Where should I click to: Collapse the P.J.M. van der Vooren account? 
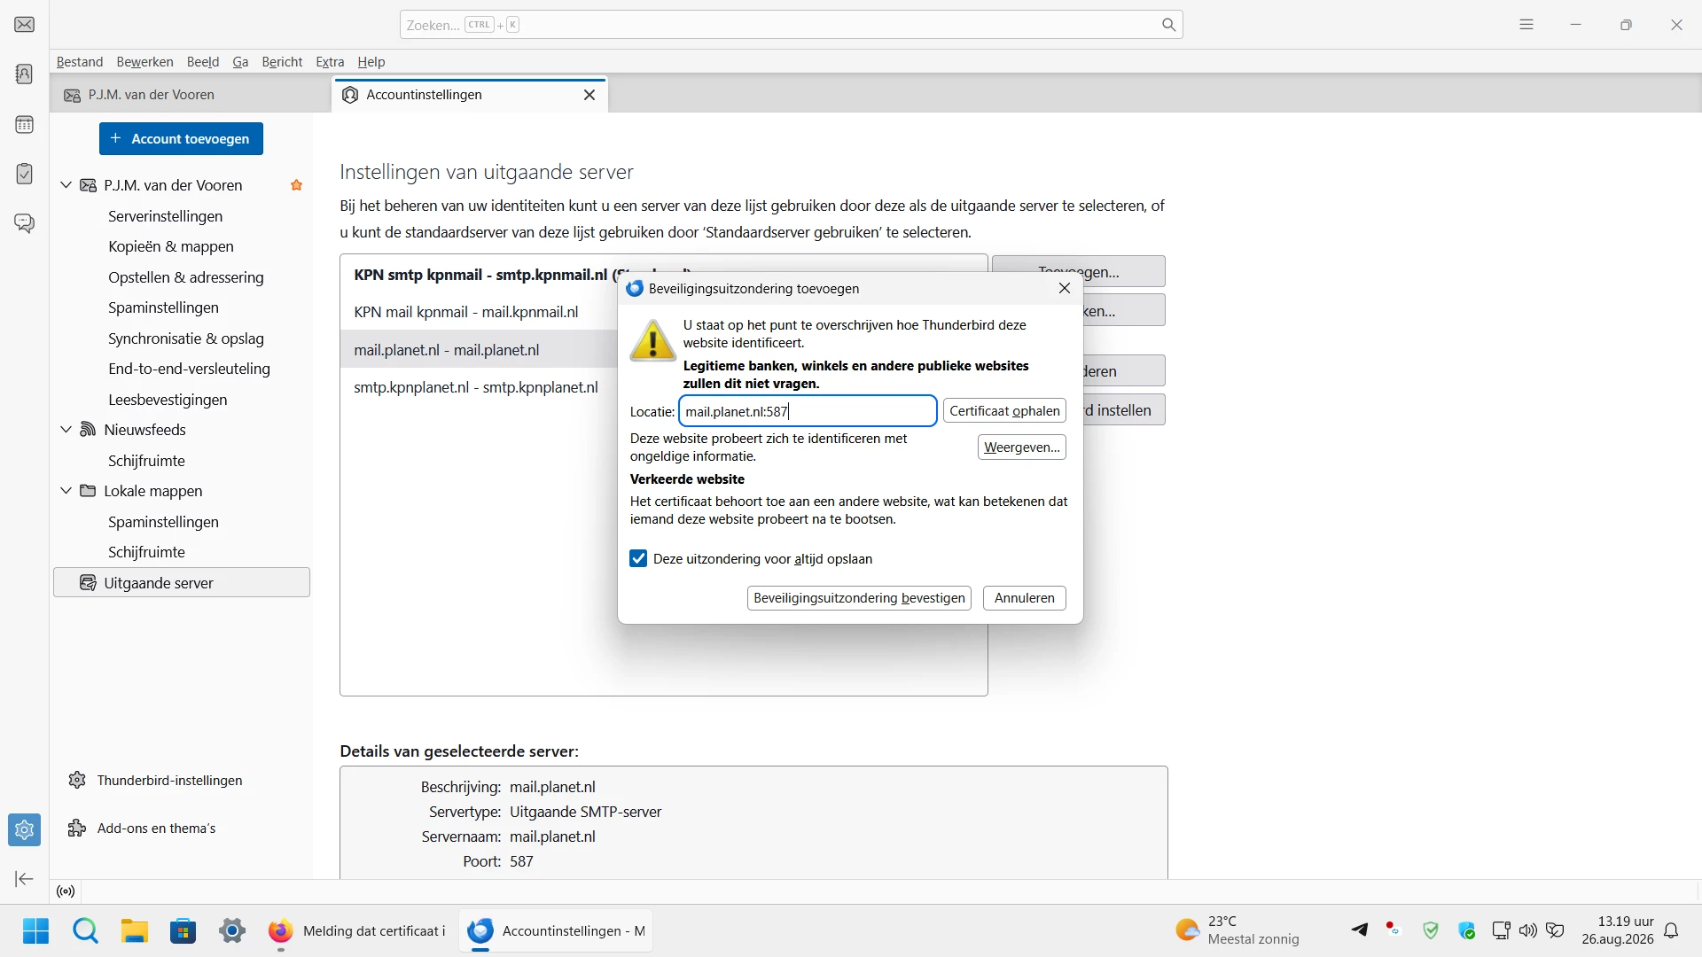[x=66, y=185]
